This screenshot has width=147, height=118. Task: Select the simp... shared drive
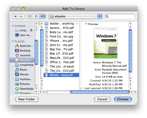[22, 30]
